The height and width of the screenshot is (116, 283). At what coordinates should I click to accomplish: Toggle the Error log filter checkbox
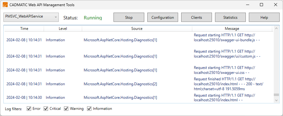pos(29,109)
